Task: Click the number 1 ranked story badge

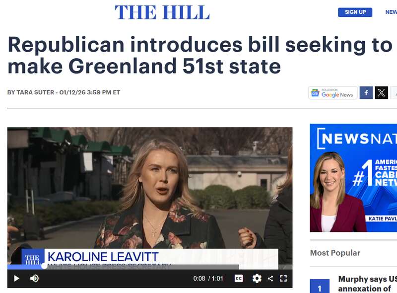Action: pyautogui.click(x=320, y=287)
